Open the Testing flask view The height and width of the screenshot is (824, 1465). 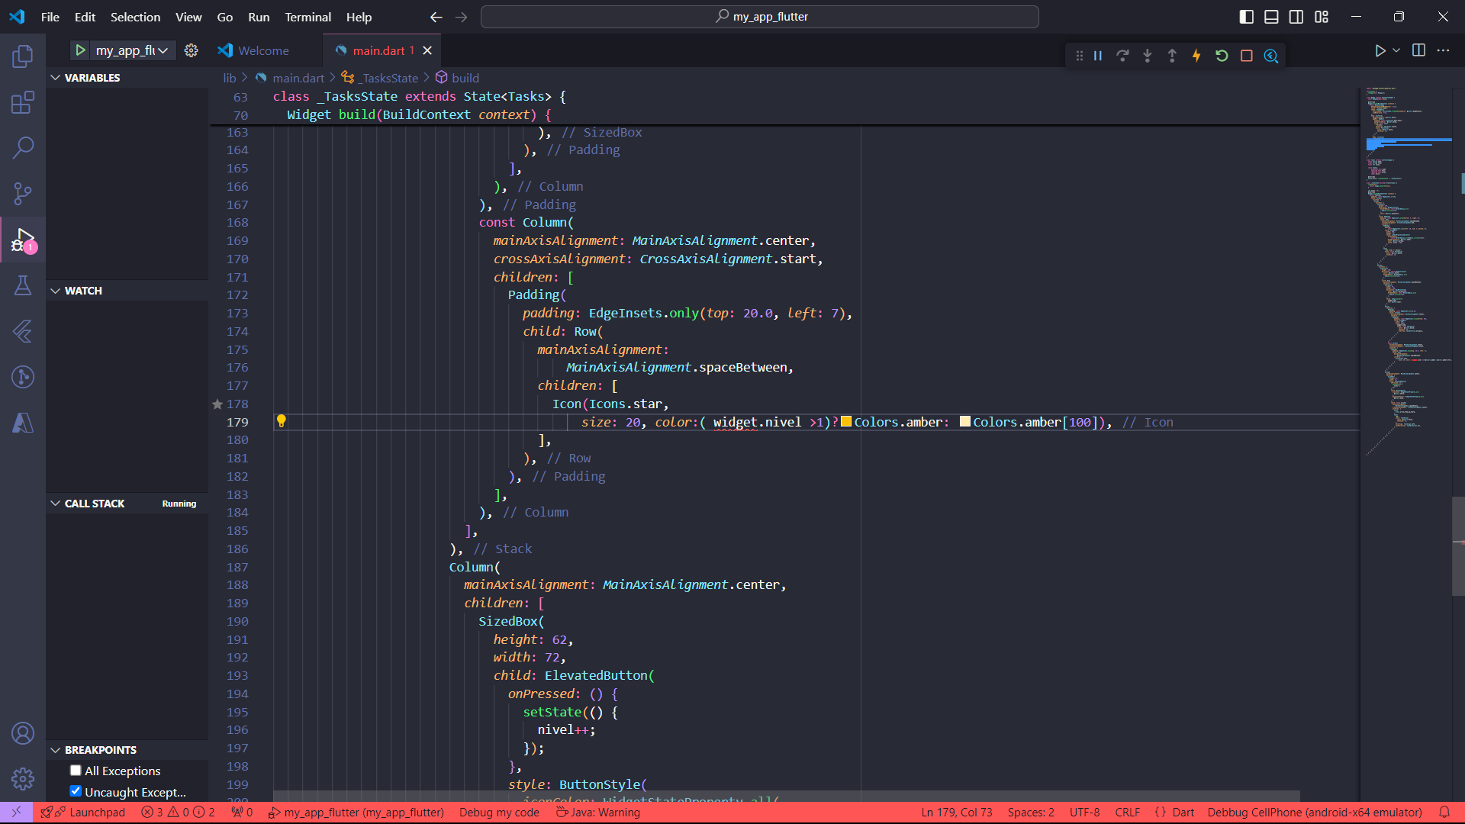23,285
